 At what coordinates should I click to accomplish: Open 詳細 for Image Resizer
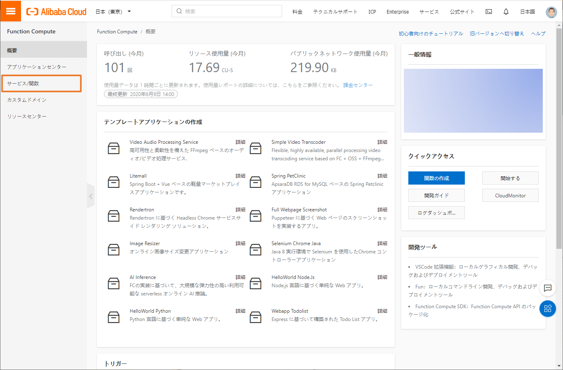click(240, 243)
